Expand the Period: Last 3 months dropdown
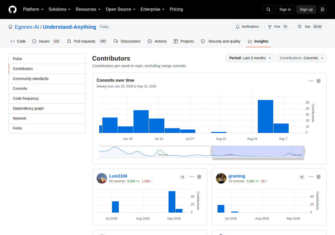The height and width of the screenshot is (235, 335). tap(250, 58)
